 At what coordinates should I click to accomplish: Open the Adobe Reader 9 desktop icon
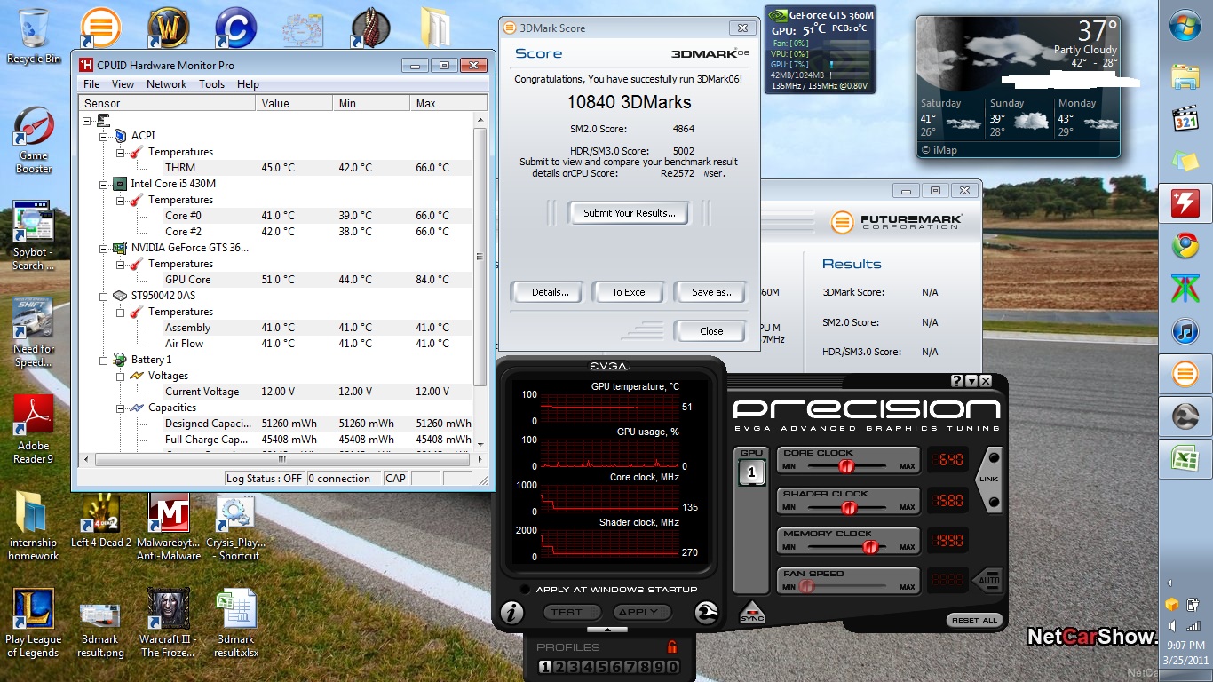34,429
